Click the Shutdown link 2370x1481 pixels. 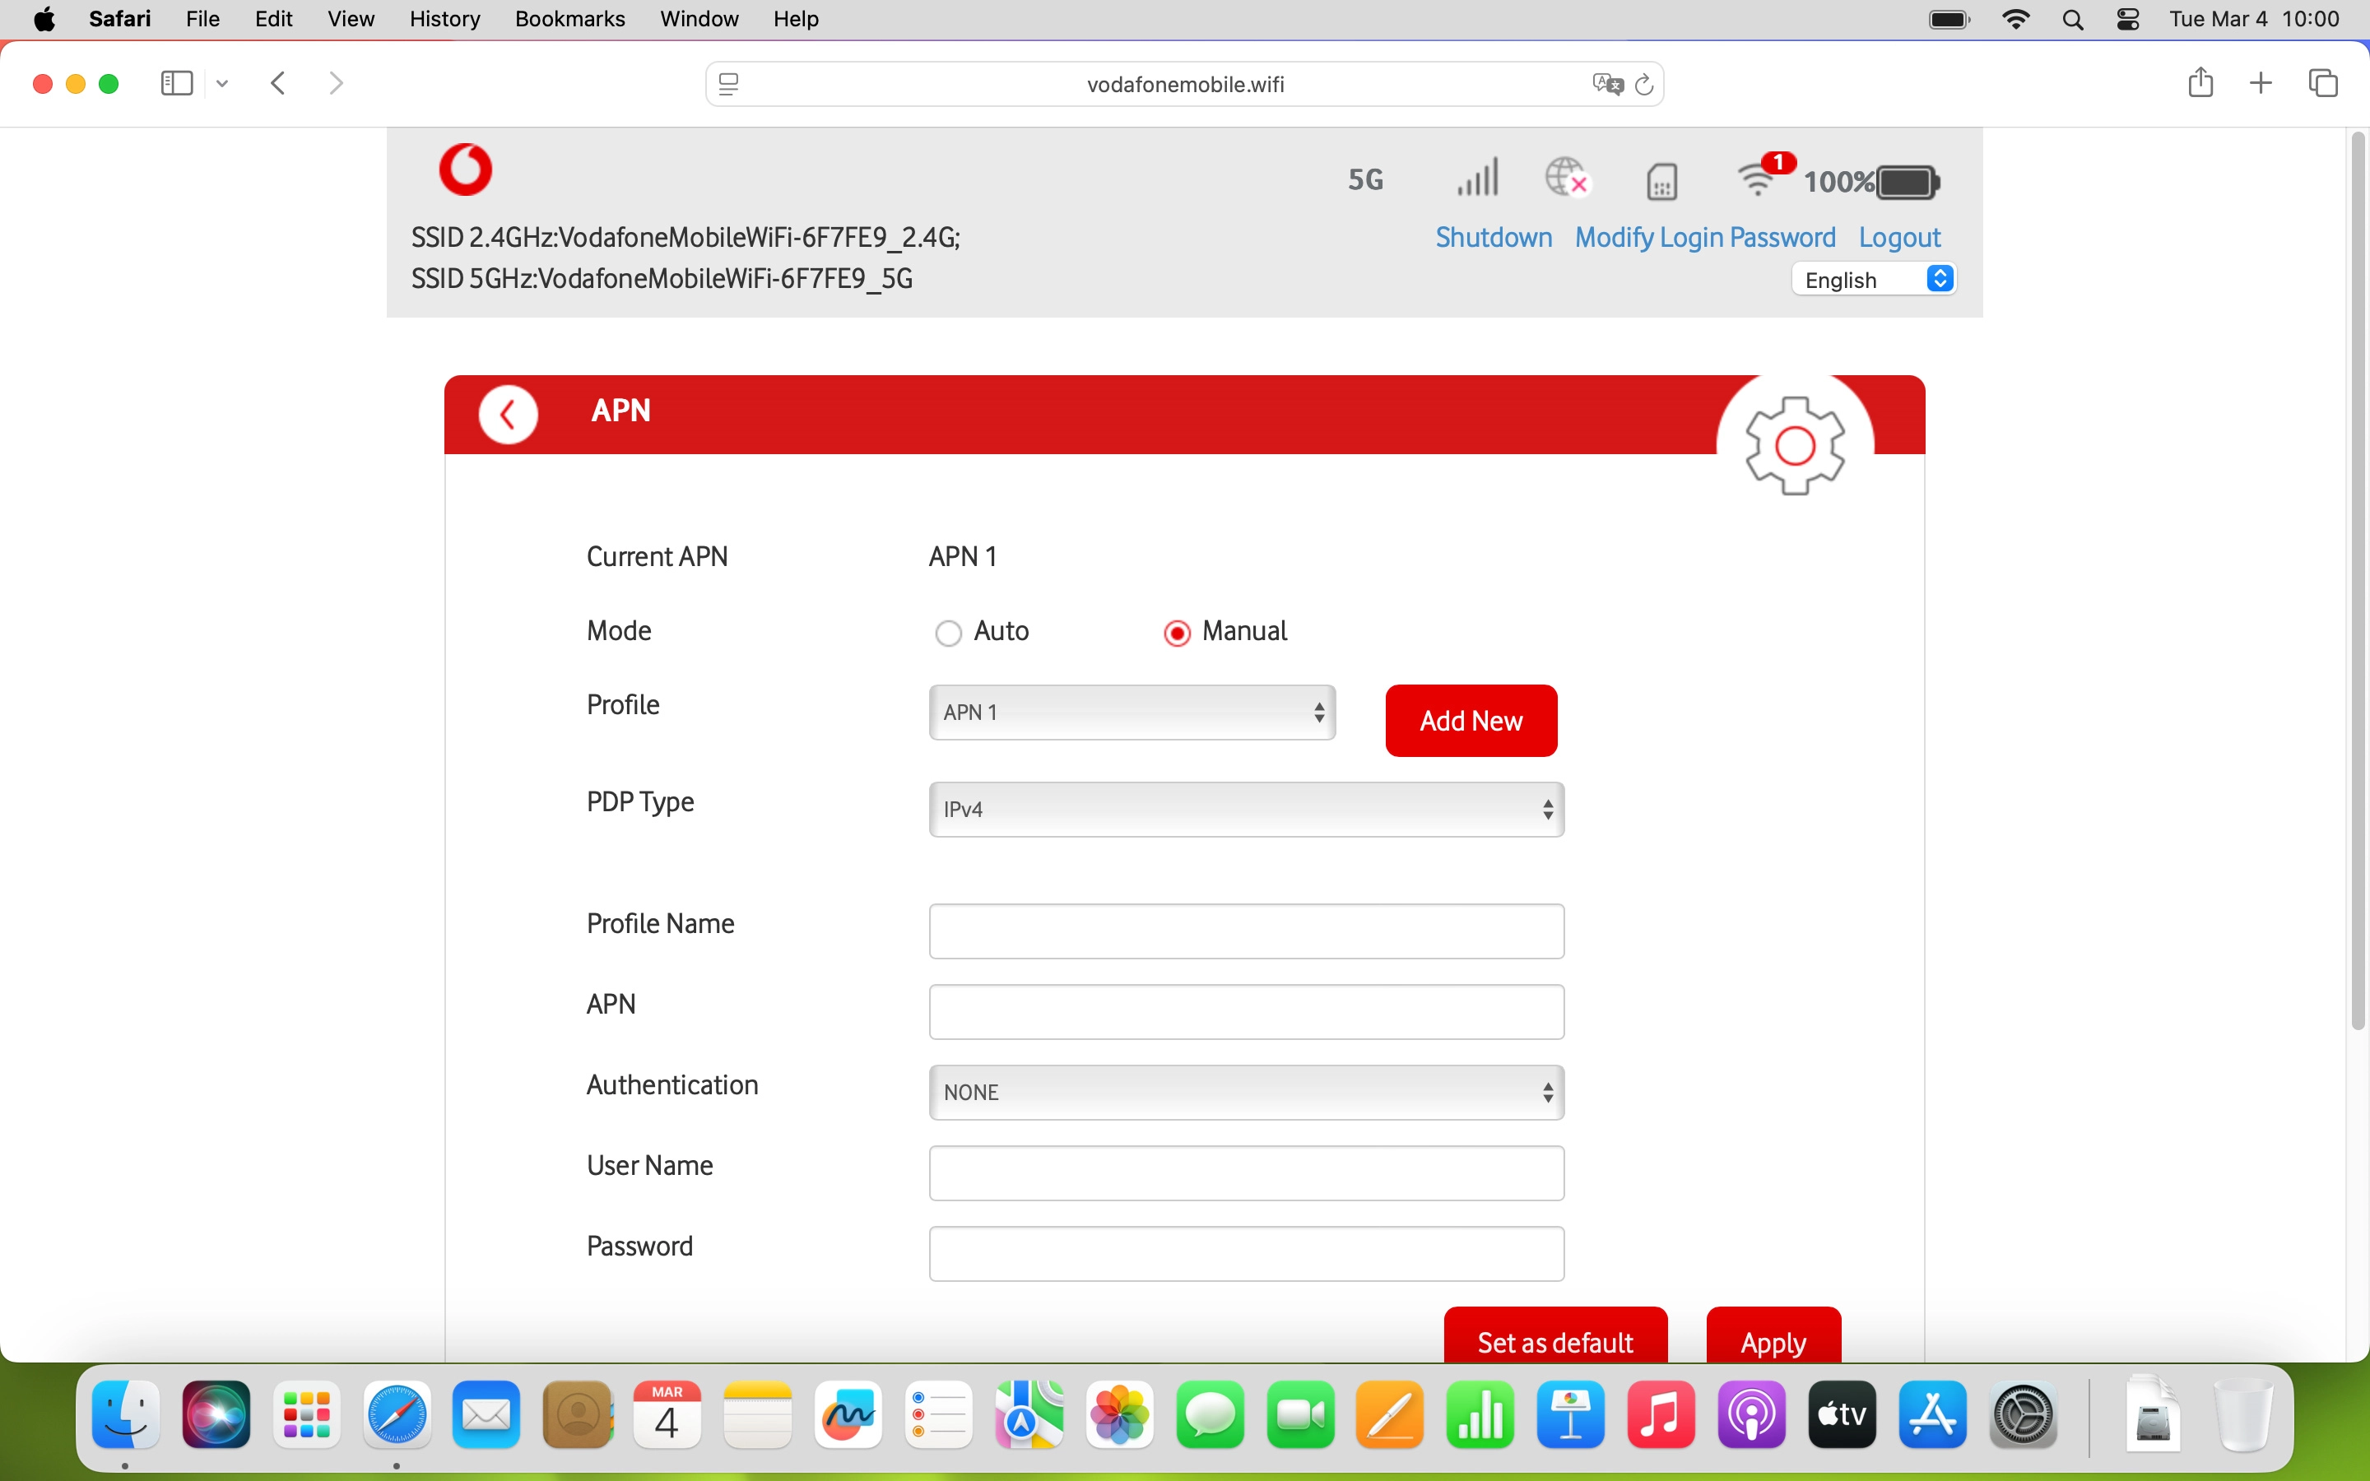pos(1493,236)
